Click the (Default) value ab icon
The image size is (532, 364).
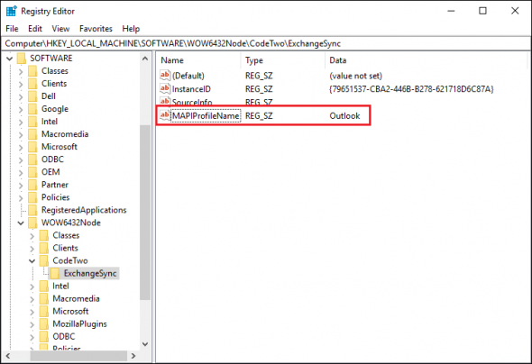pos(165,75)
